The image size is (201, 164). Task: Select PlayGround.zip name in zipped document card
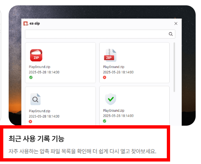point(114,67)
